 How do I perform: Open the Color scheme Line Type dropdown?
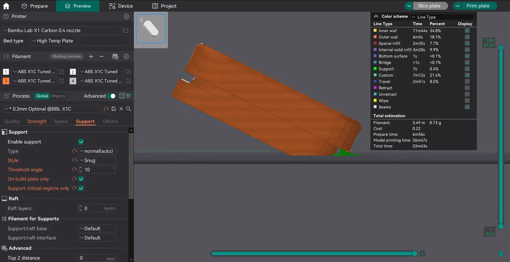point(442,17)
